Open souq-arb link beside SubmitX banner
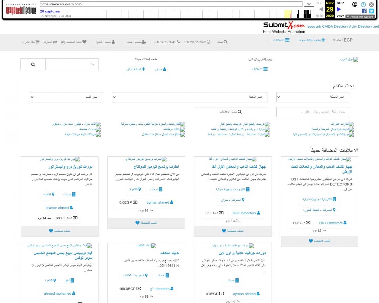Screen dimensions: 379x303 314,26
